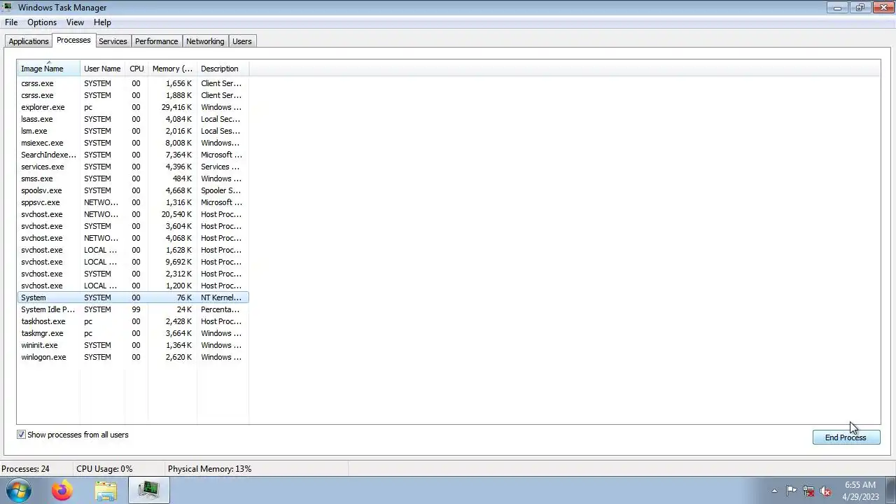Image resolution: width=896 pixels, height=504 pixels.
Task: Select the lsm.exe process
Action: (133, 131)
